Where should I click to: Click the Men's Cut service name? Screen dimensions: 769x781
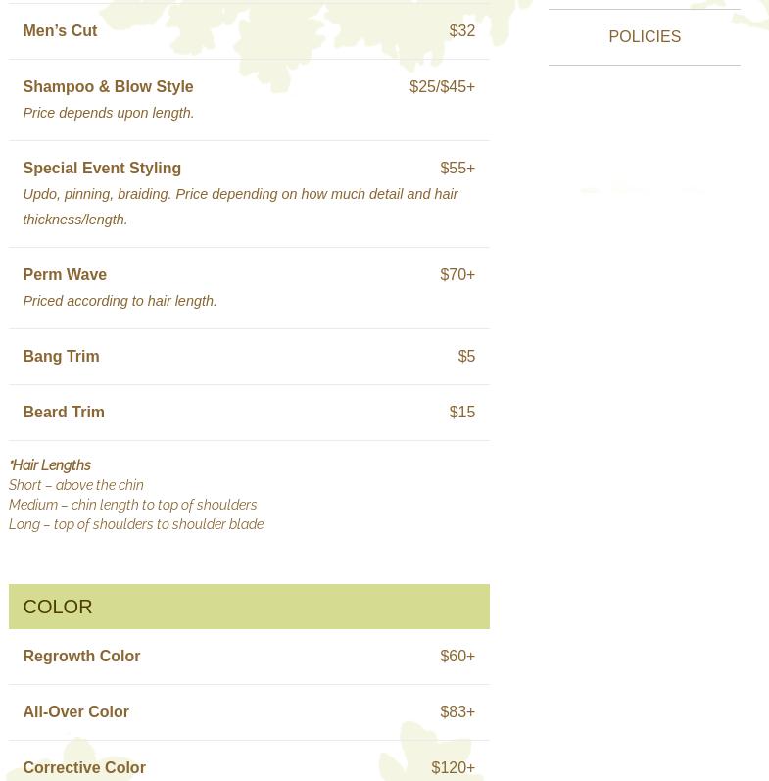(60, 31)
